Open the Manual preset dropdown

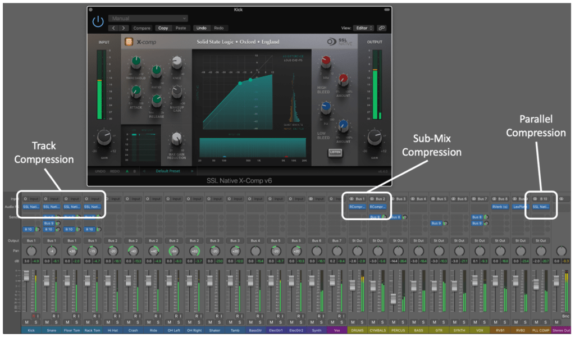[147, 17]
